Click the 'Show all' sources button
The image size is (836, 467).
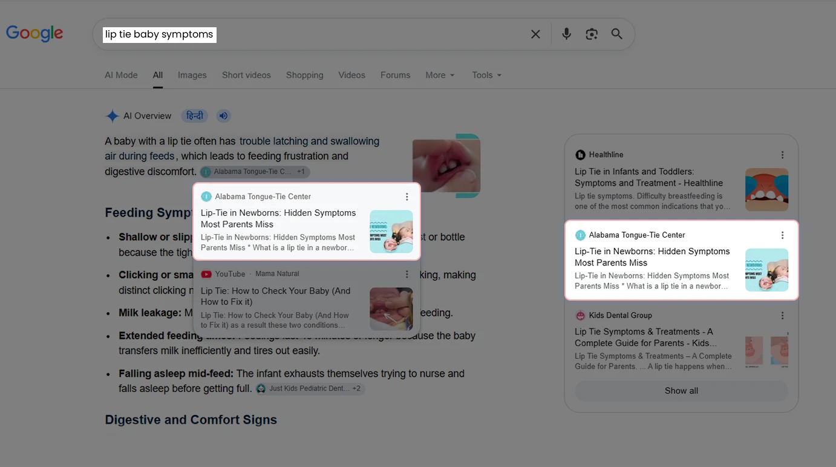(681, 391)
